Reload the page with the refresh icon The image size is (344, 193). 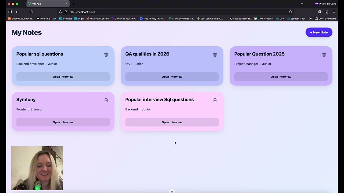click(x=31, y=12)
